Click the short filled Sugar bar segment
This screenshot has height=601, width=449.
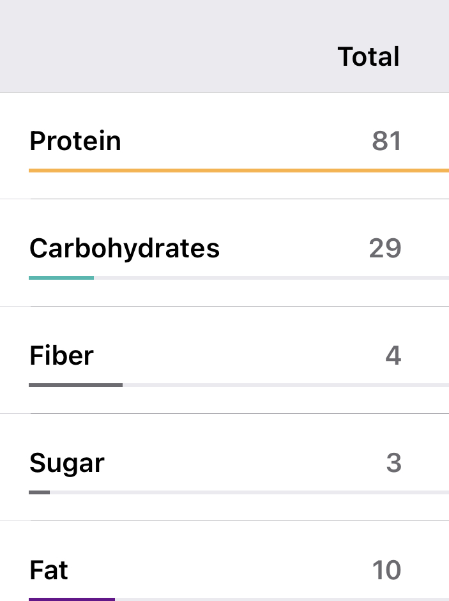[x=39, y=492]
